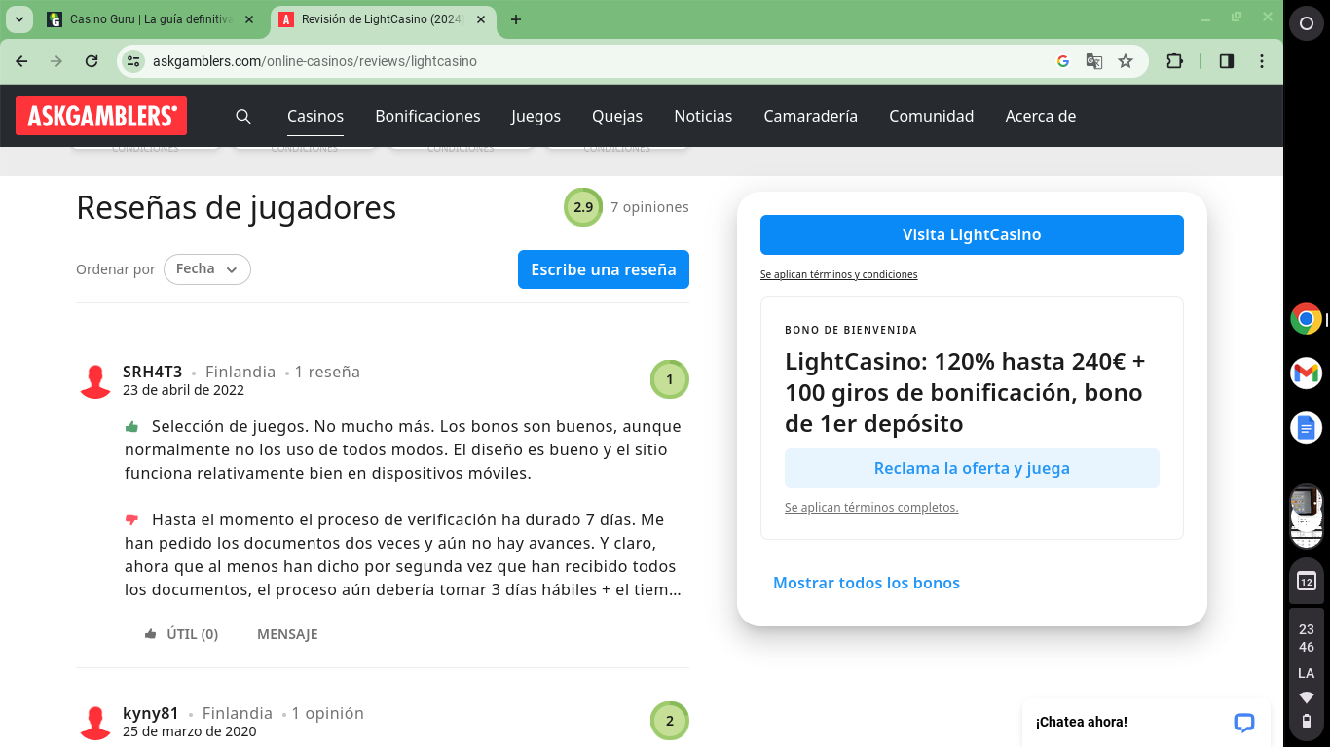Click the Google icon in address bar
1330x747 pixels.
(x=1063, y=61)
